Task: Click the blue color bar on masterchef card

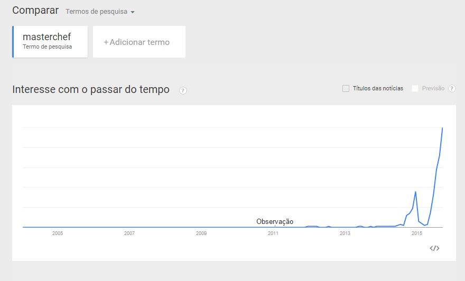Action: point(13,41)
